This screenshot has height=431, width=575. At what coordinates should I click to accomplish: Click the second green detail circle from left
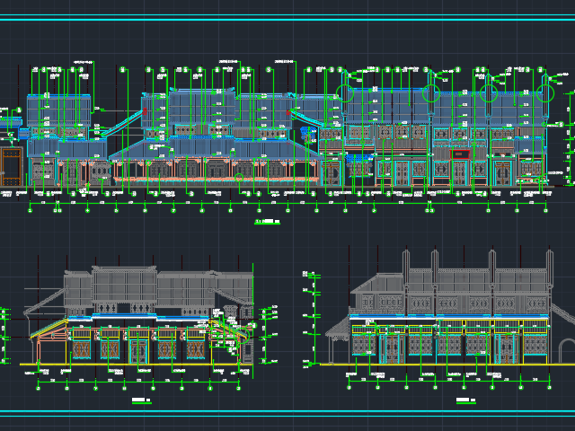[431, 92]
